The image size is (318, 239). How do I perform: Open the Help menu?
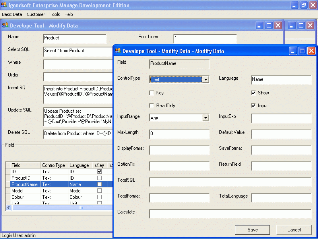tap(68, 14)
